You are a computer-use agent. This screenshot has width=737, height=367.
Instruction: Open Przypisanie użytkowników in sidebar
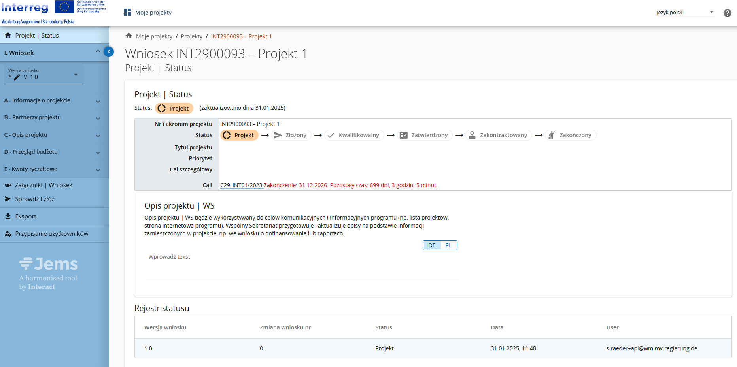point(51,234)
